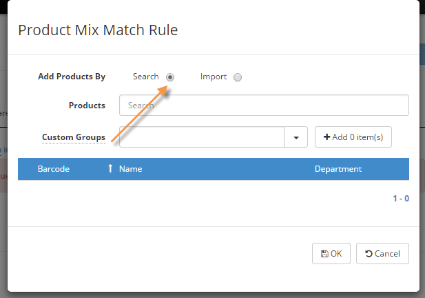
Task: Select the Search radio button
Action: point(170,77)
